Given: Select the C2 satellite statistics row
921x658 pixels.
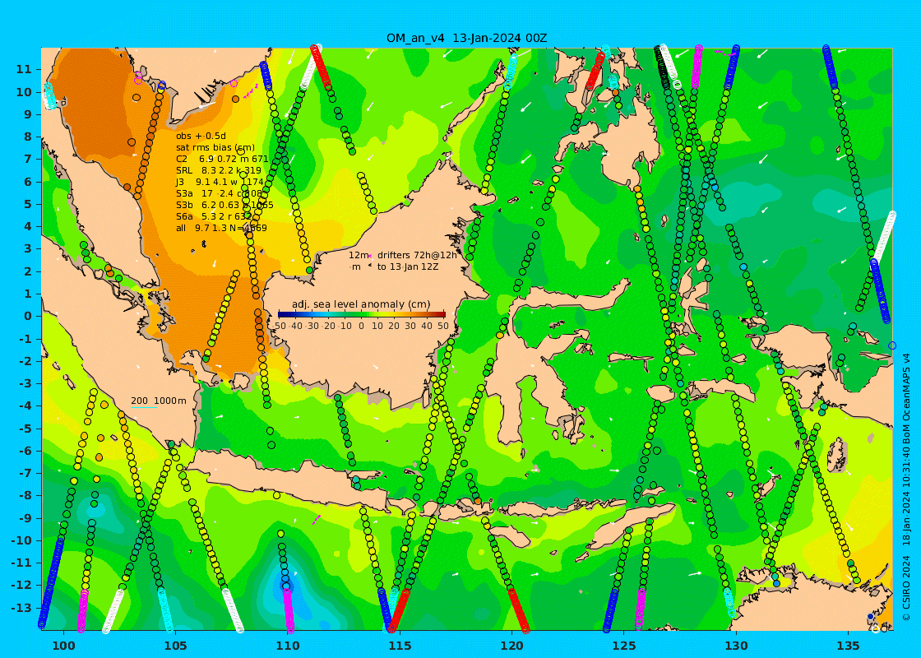Looking at the screenshot, I should [x=222, y=160].
